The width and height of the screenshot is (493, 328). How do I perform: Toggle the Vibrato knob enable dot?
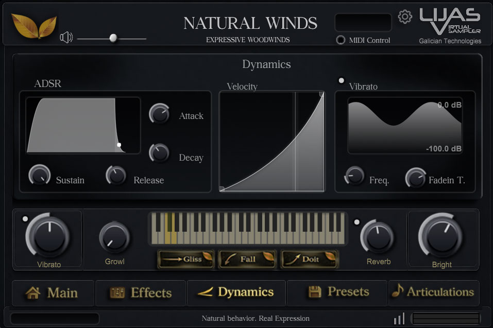click(x=25, y=219)
